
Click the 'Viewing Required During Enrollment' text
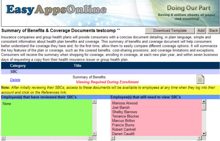coord(107,82)
